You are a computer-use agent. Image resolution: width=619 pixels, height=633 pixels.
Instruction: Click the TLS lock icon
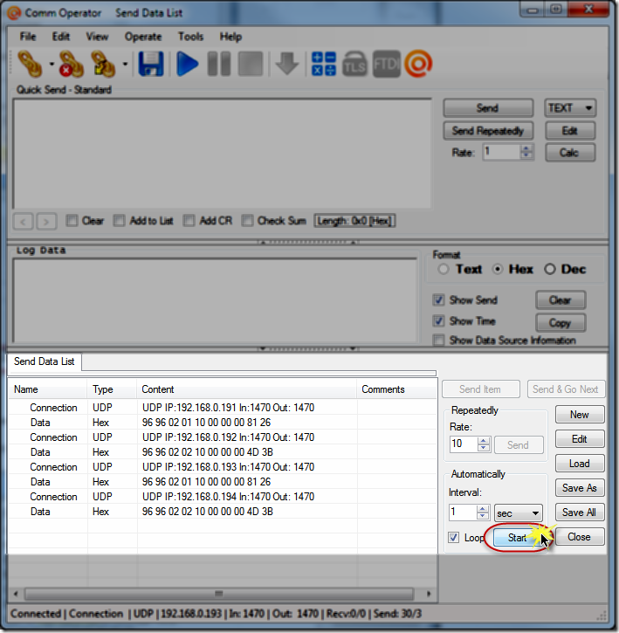tap(354, 64)
